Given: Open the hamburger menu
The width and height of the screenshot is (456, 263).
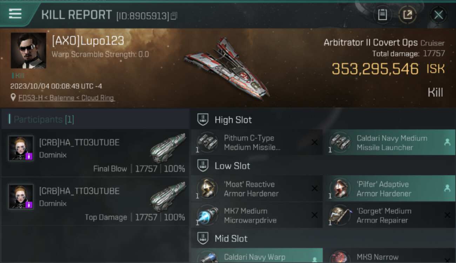Looking at the screenshot, I should click(x=15, y=14).
